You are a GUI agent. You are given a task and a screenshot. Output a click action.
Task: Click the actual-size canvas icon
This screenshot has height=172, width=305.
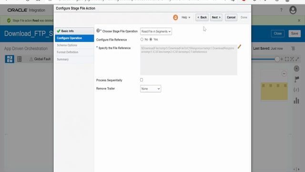click(292, 59)
